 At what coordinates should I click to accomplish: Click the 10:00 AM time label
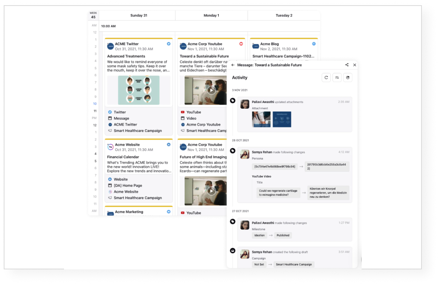pos(108,26)
